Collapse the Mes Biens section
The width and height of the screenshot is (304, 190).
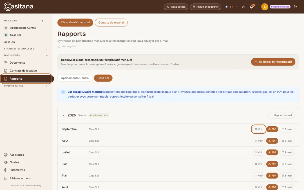(x=46, y=21)
